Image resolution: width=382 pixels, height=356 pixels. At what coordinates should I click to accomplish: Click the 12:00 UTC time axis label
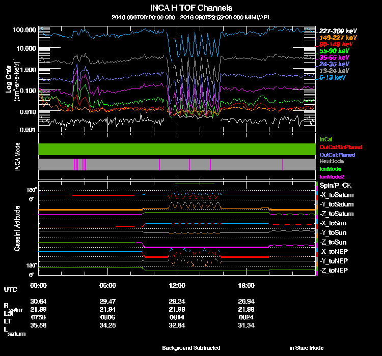[x=177, y=285]
